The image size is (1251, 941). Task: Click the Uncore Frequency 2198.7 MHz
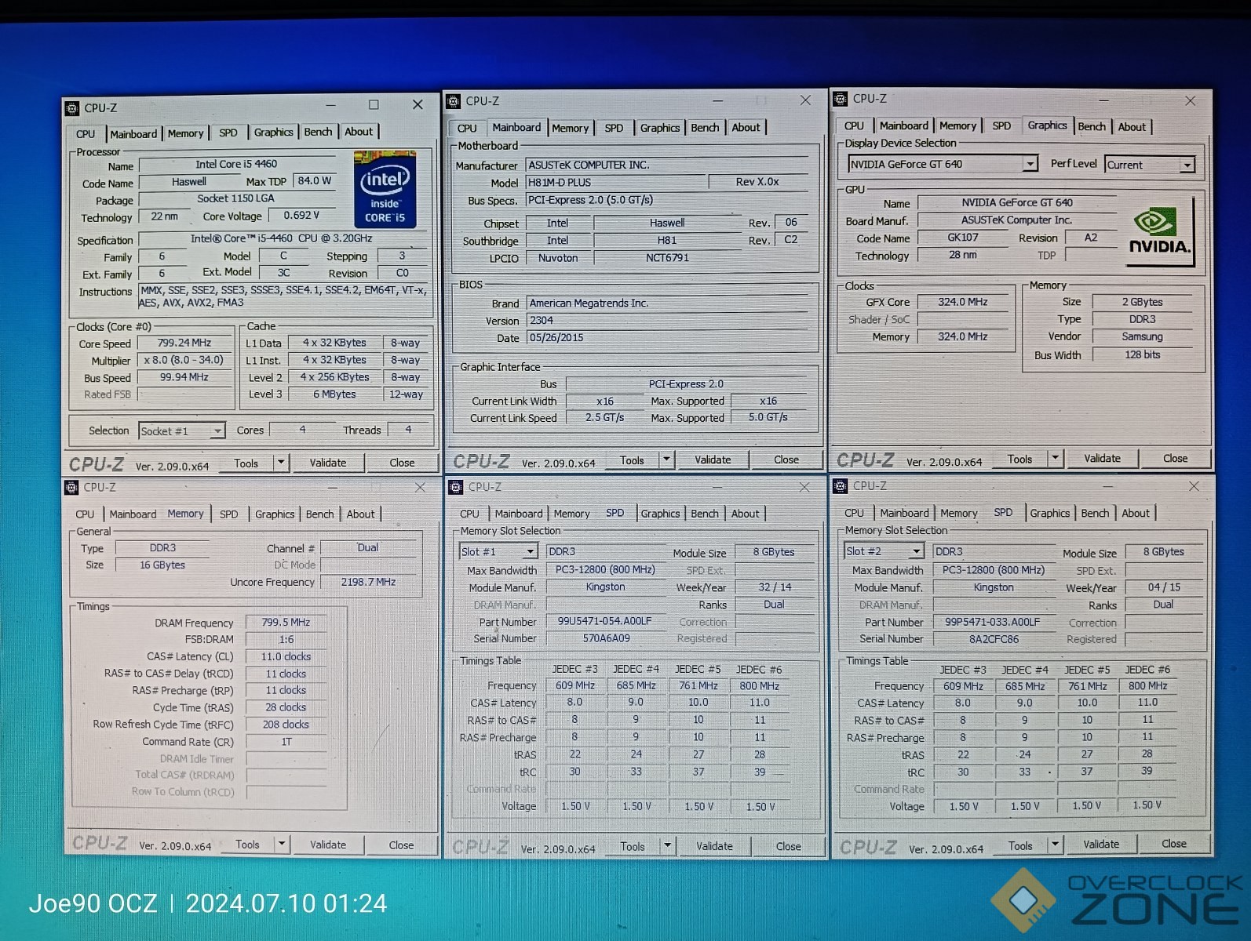coord(368,582)
